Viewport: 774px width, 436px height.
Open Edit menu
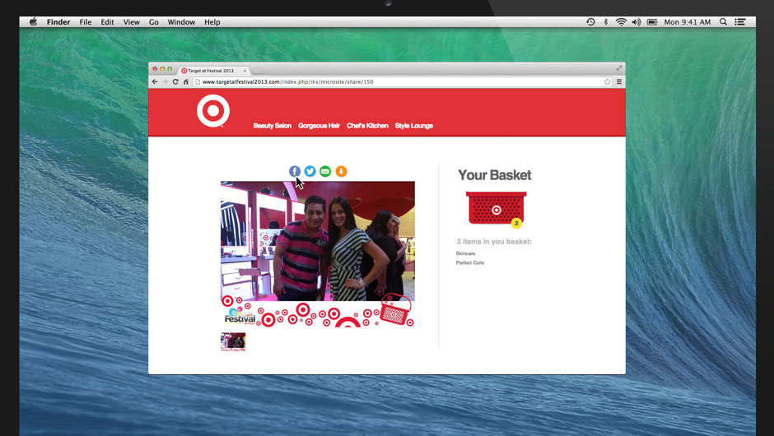click(107, 21)
